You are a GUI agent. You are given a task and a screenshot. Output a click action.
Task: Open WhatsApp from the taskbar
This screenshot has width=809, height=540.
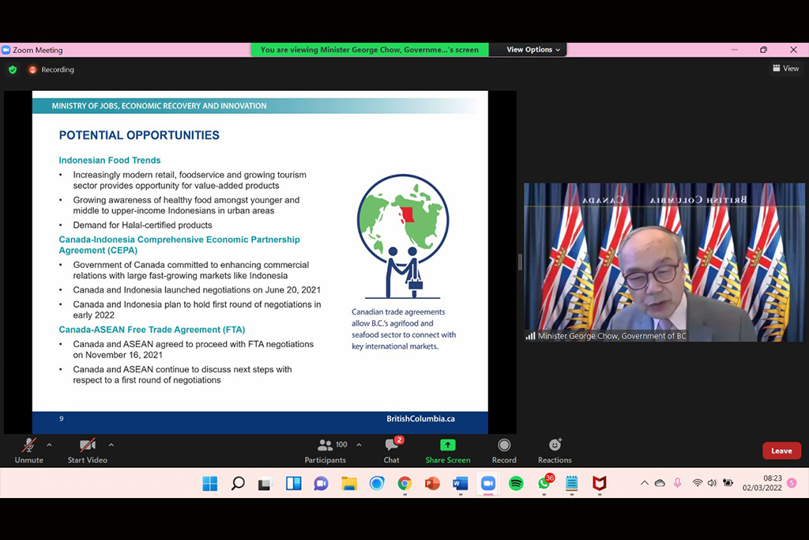(x=544, y=483)
